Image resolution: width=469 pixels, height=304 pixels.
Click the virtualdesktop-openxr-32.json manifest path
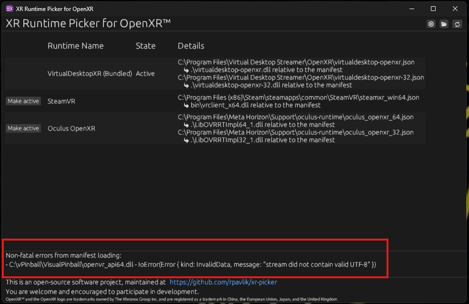[301, 78]
